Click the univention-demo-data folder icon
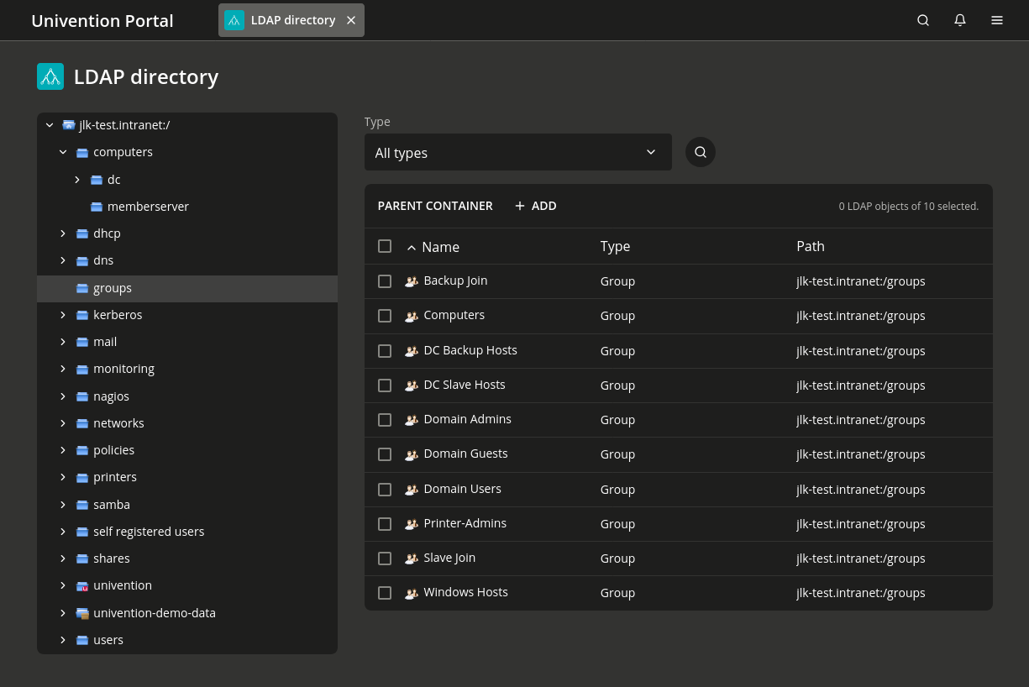 (82, 613)
